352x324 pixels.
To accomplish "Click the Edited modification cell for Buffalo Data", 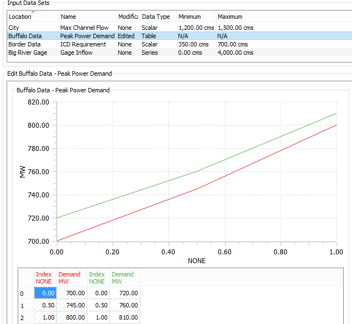I will tap(126, 36).
